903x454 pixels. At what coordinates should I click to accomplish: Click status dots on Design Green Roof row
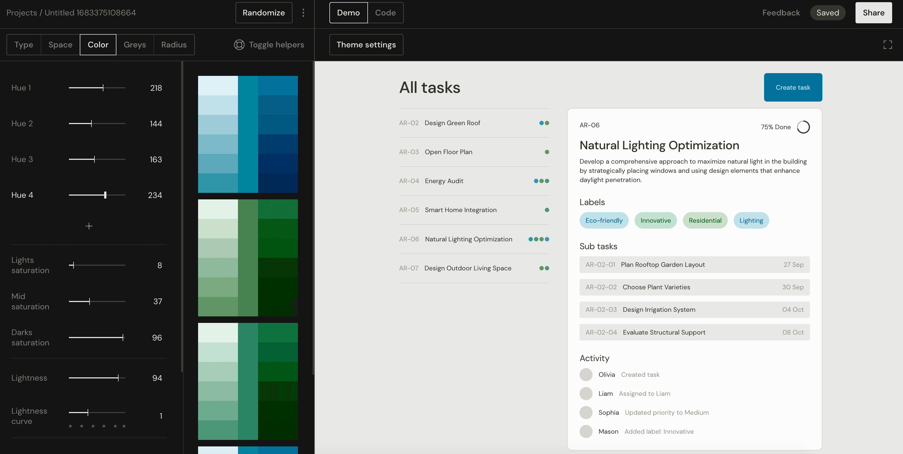pyautogui.click(x=544, y=123)
